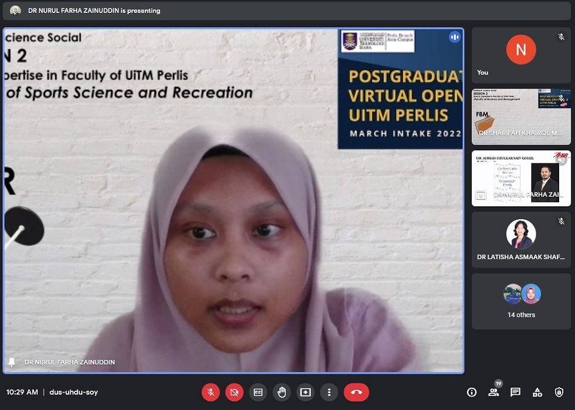Turn on the camera
This screenshot has height=410, width=575.
pos(234,392)
